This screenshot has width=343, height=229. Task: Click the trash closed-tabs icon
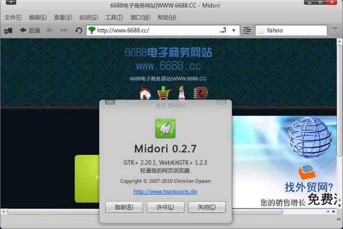tap(334, 31)
